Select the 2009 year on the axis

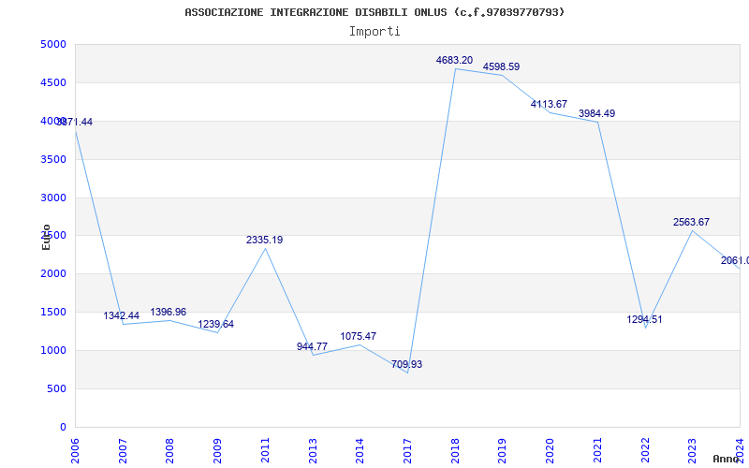(x=217, y=451)
